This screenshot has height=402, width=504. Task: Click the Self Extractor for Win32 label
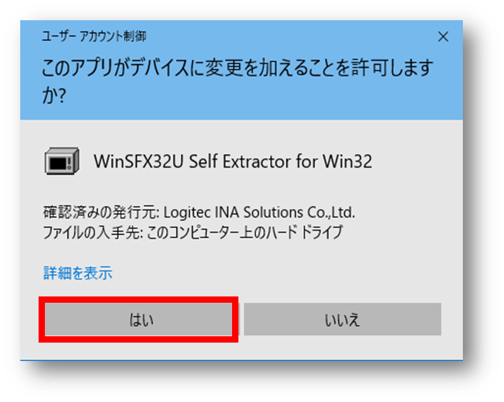point(280,161)
